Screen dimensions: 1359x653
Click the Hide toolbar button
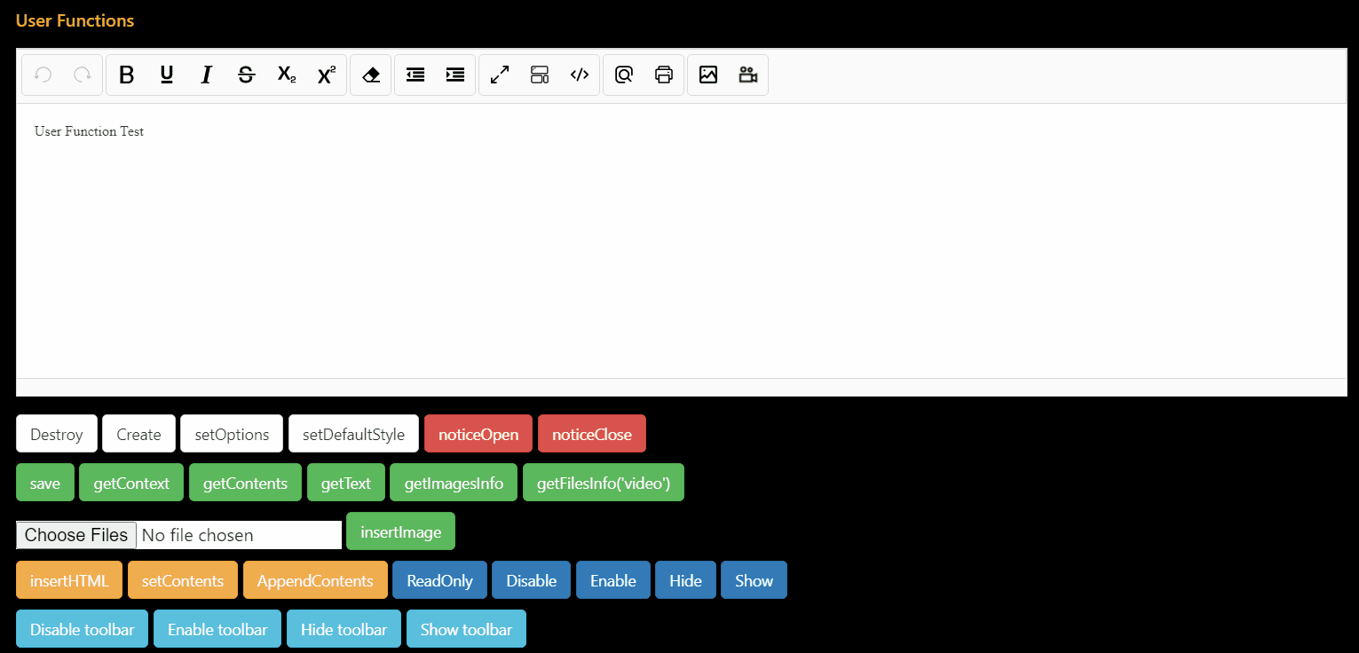point(344,628)
